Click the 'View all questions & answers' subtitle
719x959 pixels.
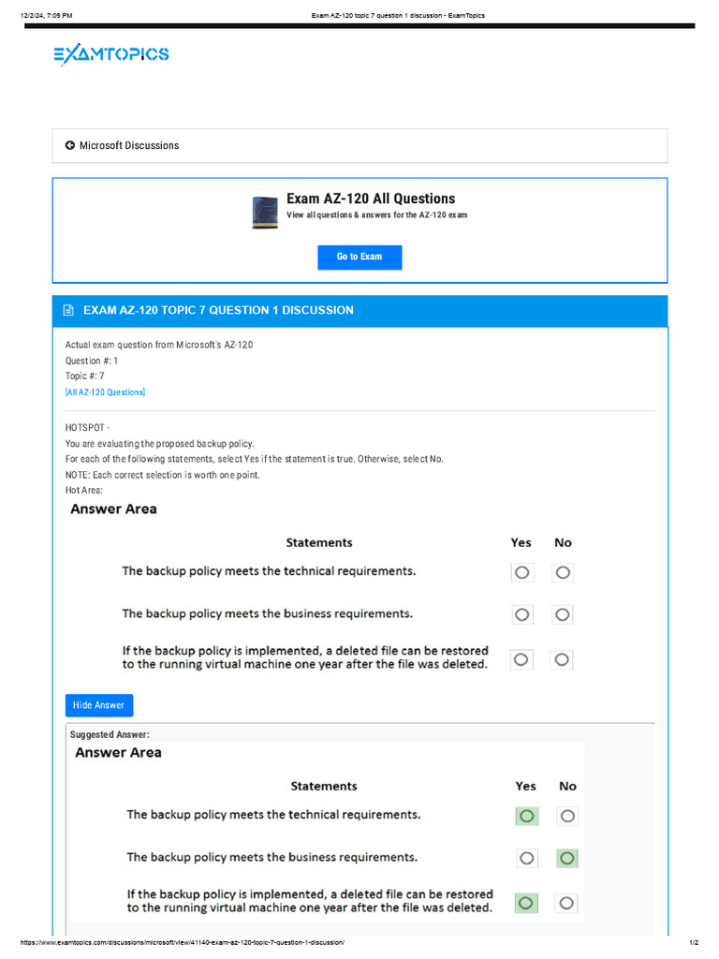[x=376, y=215]
